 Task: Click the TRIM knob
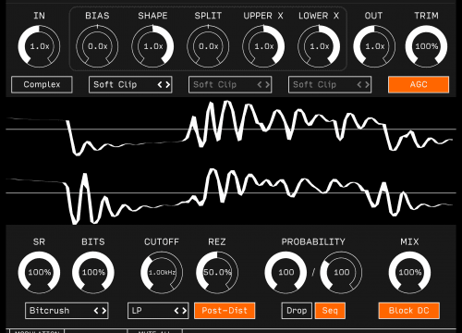coord(426,46)
